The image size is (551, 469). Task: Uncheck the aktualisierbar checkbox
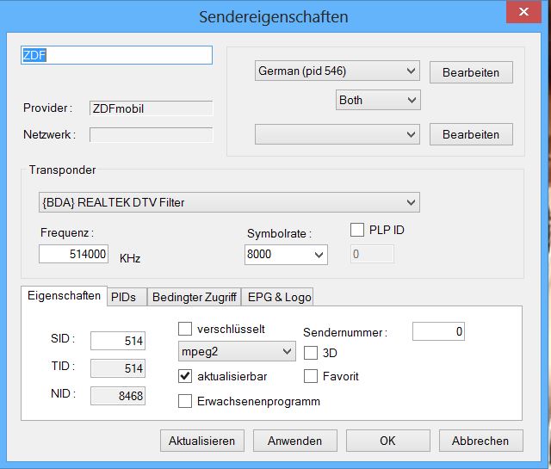[x=185, y=376]
